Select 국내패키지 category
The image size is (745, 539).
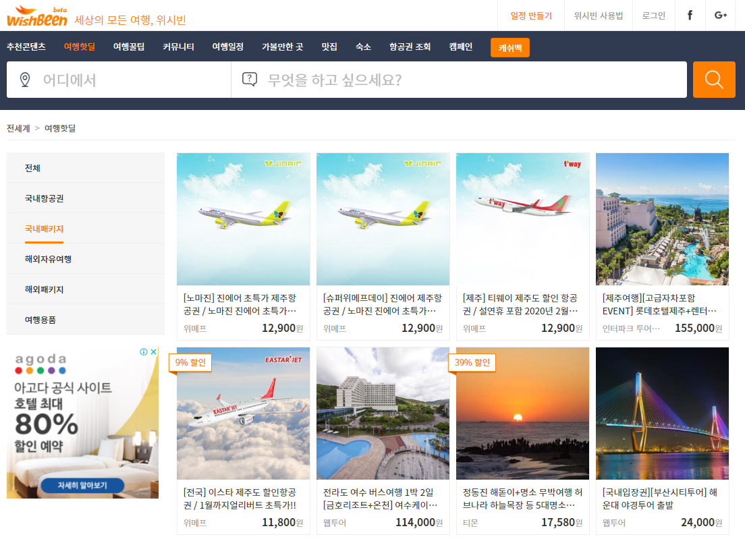click(x=86, y=229)
